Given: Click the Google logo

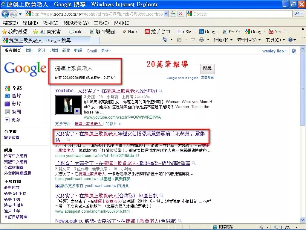Looking at the screenshot, I should (25, 69).
